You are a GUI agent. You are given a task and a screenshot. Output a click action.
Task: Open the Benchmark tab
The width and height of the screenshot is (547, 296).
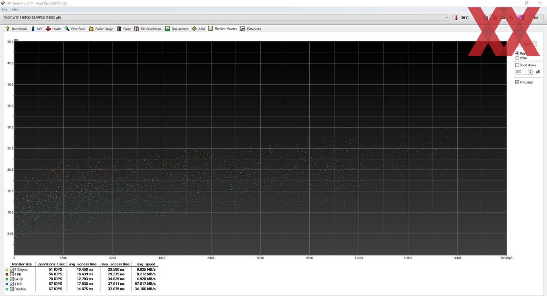(x=16, y=29)
